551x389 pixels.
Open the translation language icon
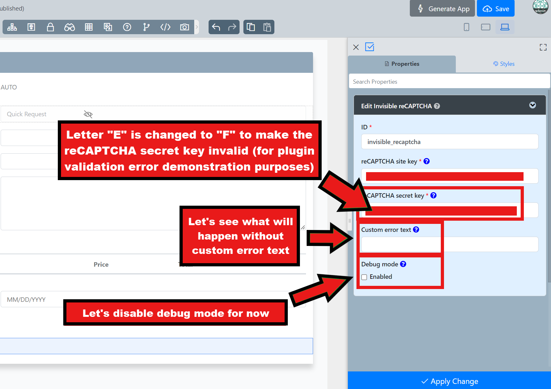tap(108, 27)
